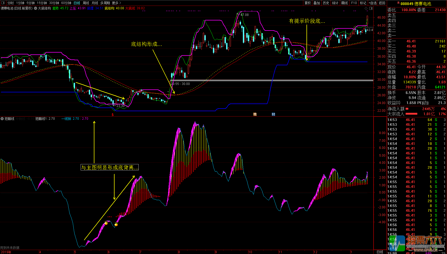The height and width of the screenshot is (254, 447).
Task: Click the red R icon beside stock code
Action: tap(398, 3)
